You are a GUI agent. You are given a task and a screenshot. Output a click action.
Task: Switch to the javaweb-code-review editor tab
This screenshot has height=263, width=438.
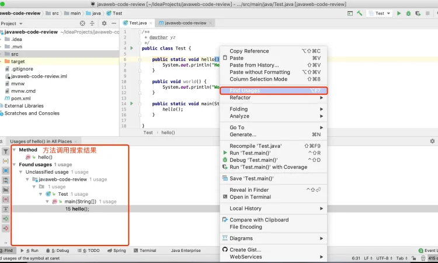(186, 23)
